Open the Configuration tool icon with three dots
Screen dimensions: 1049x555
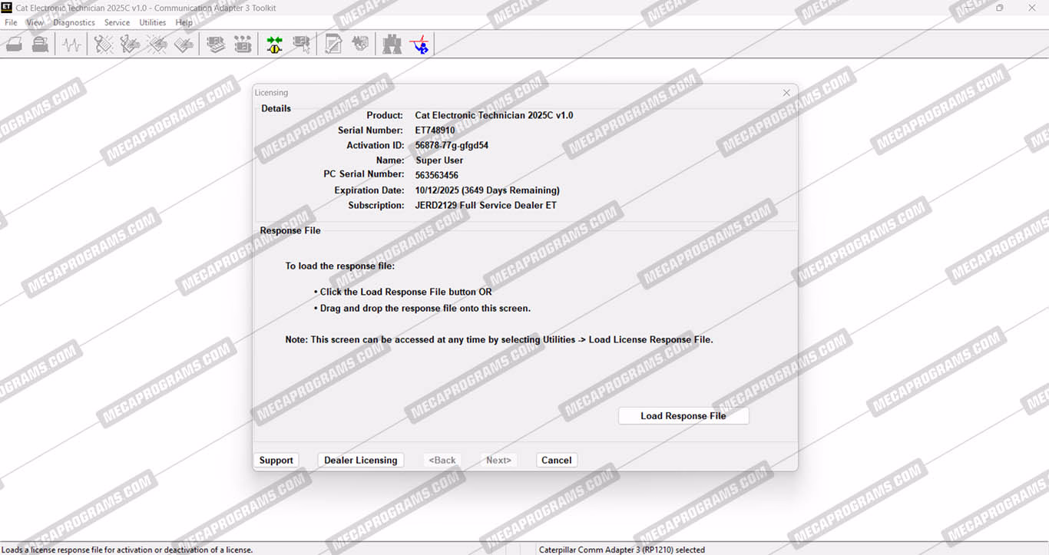pyautogui.click(x=243, y=45)
